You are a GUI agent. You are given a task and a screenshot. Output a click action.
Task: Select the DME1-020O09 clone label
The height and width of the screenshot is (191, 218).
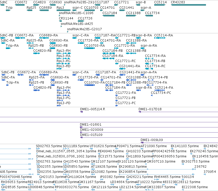coord(92,130)
